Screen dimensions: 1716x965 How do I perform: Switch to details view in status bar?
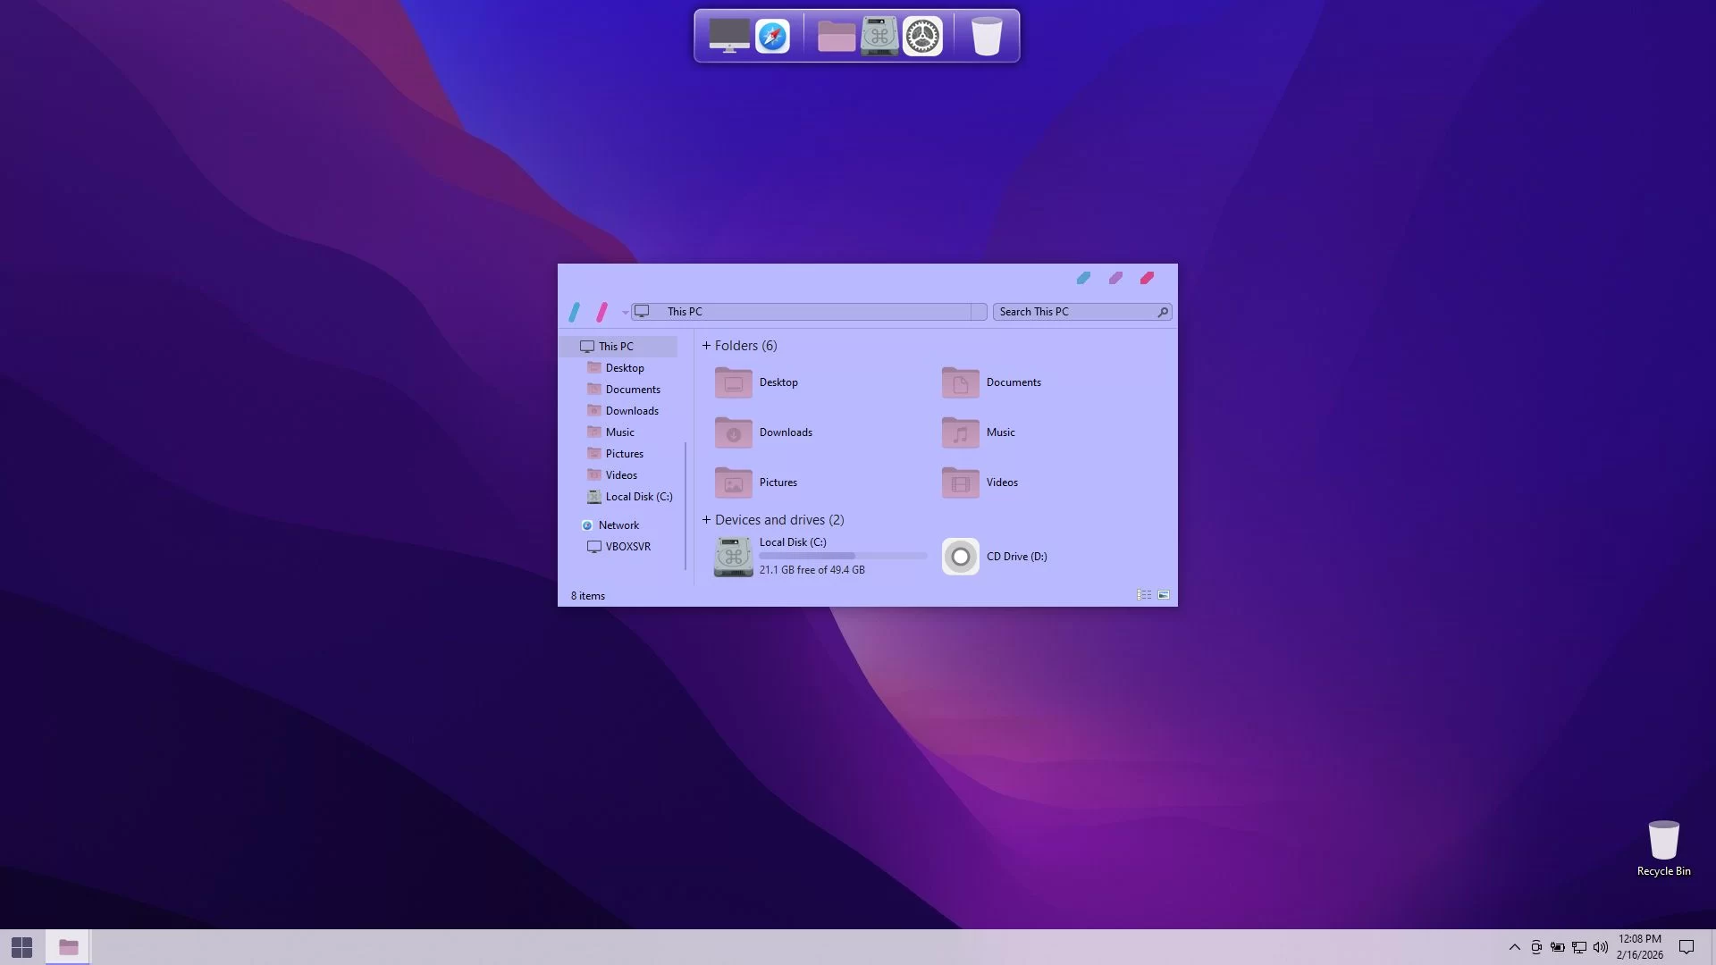click(1144, 595)
